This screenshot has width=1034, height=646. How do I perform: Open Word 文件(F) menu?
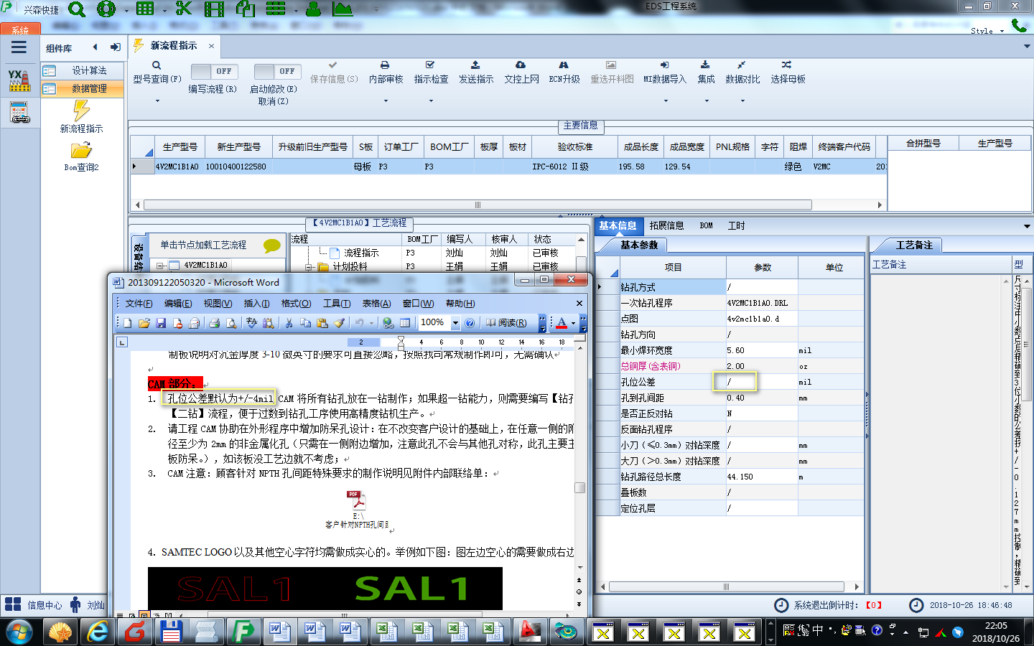click(x=139, y=304)
